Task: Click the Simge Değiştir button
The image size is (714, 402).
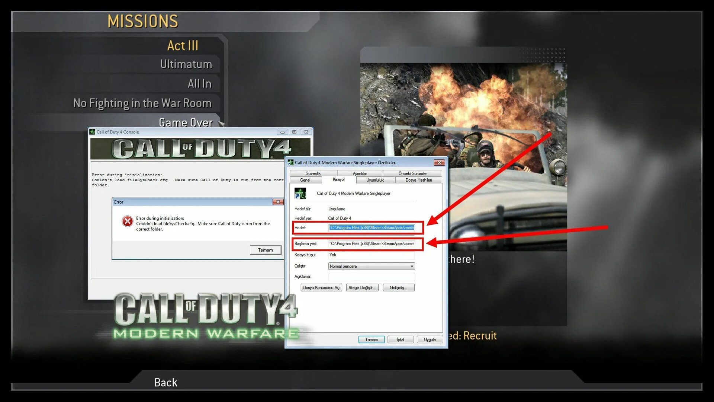Action: click(362, 288)
